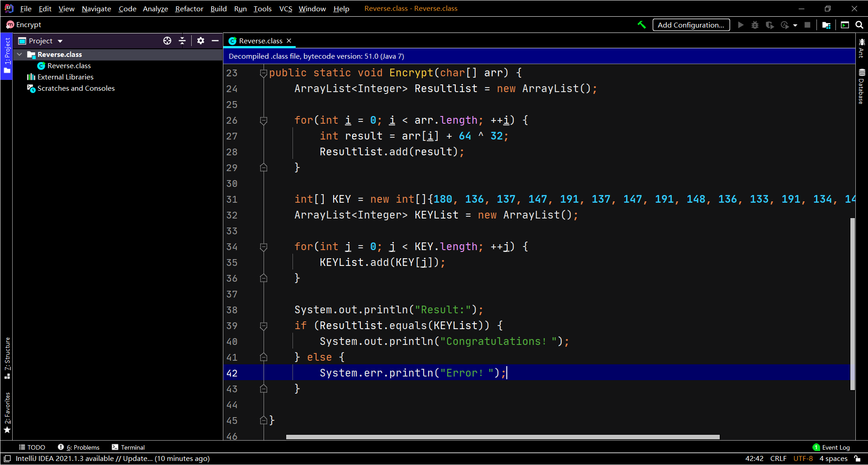Viewport: 868px width, 465px height.
Task: Open the Tools menu
Action: (263, 9)
